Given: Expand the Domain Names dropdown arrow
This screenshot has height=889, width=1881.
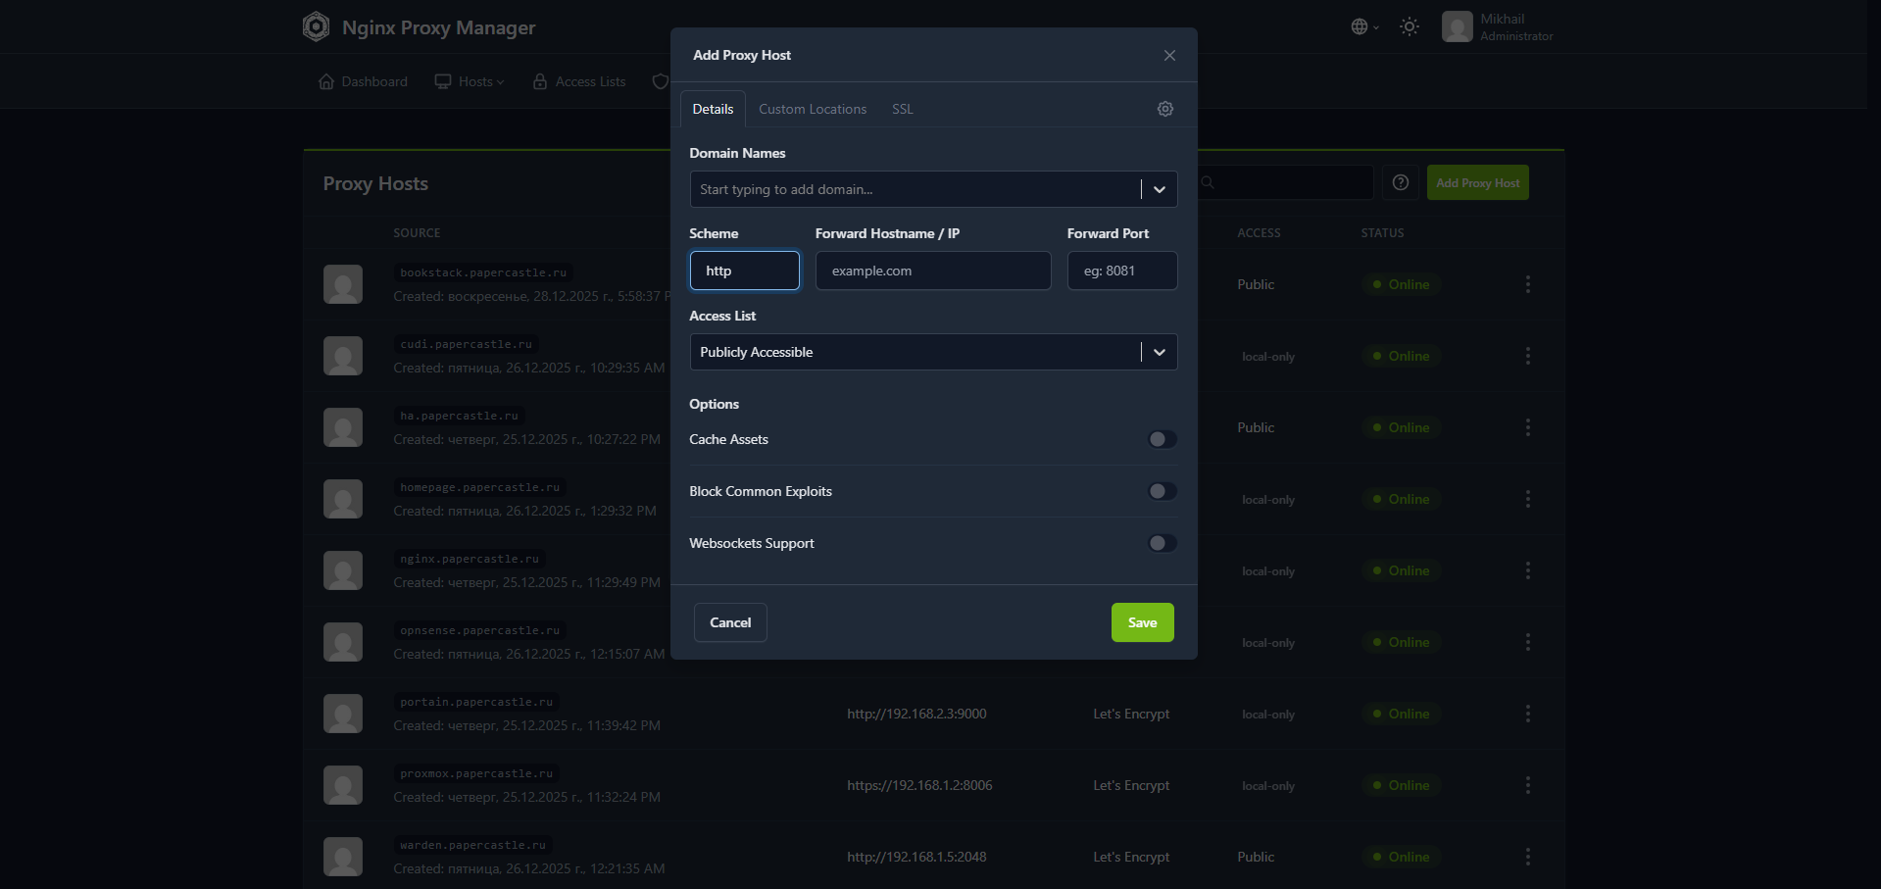Looking at the screenshot, I should [1160, 189].
